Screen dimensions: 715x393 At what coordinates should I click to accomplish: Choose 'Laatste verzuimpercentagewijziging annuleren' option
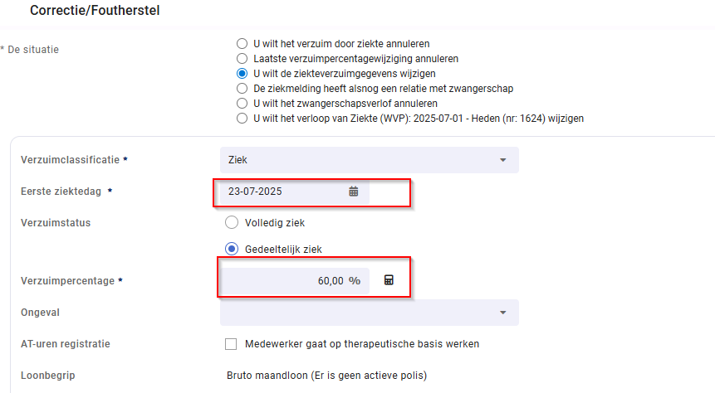(x=242, y=59)
